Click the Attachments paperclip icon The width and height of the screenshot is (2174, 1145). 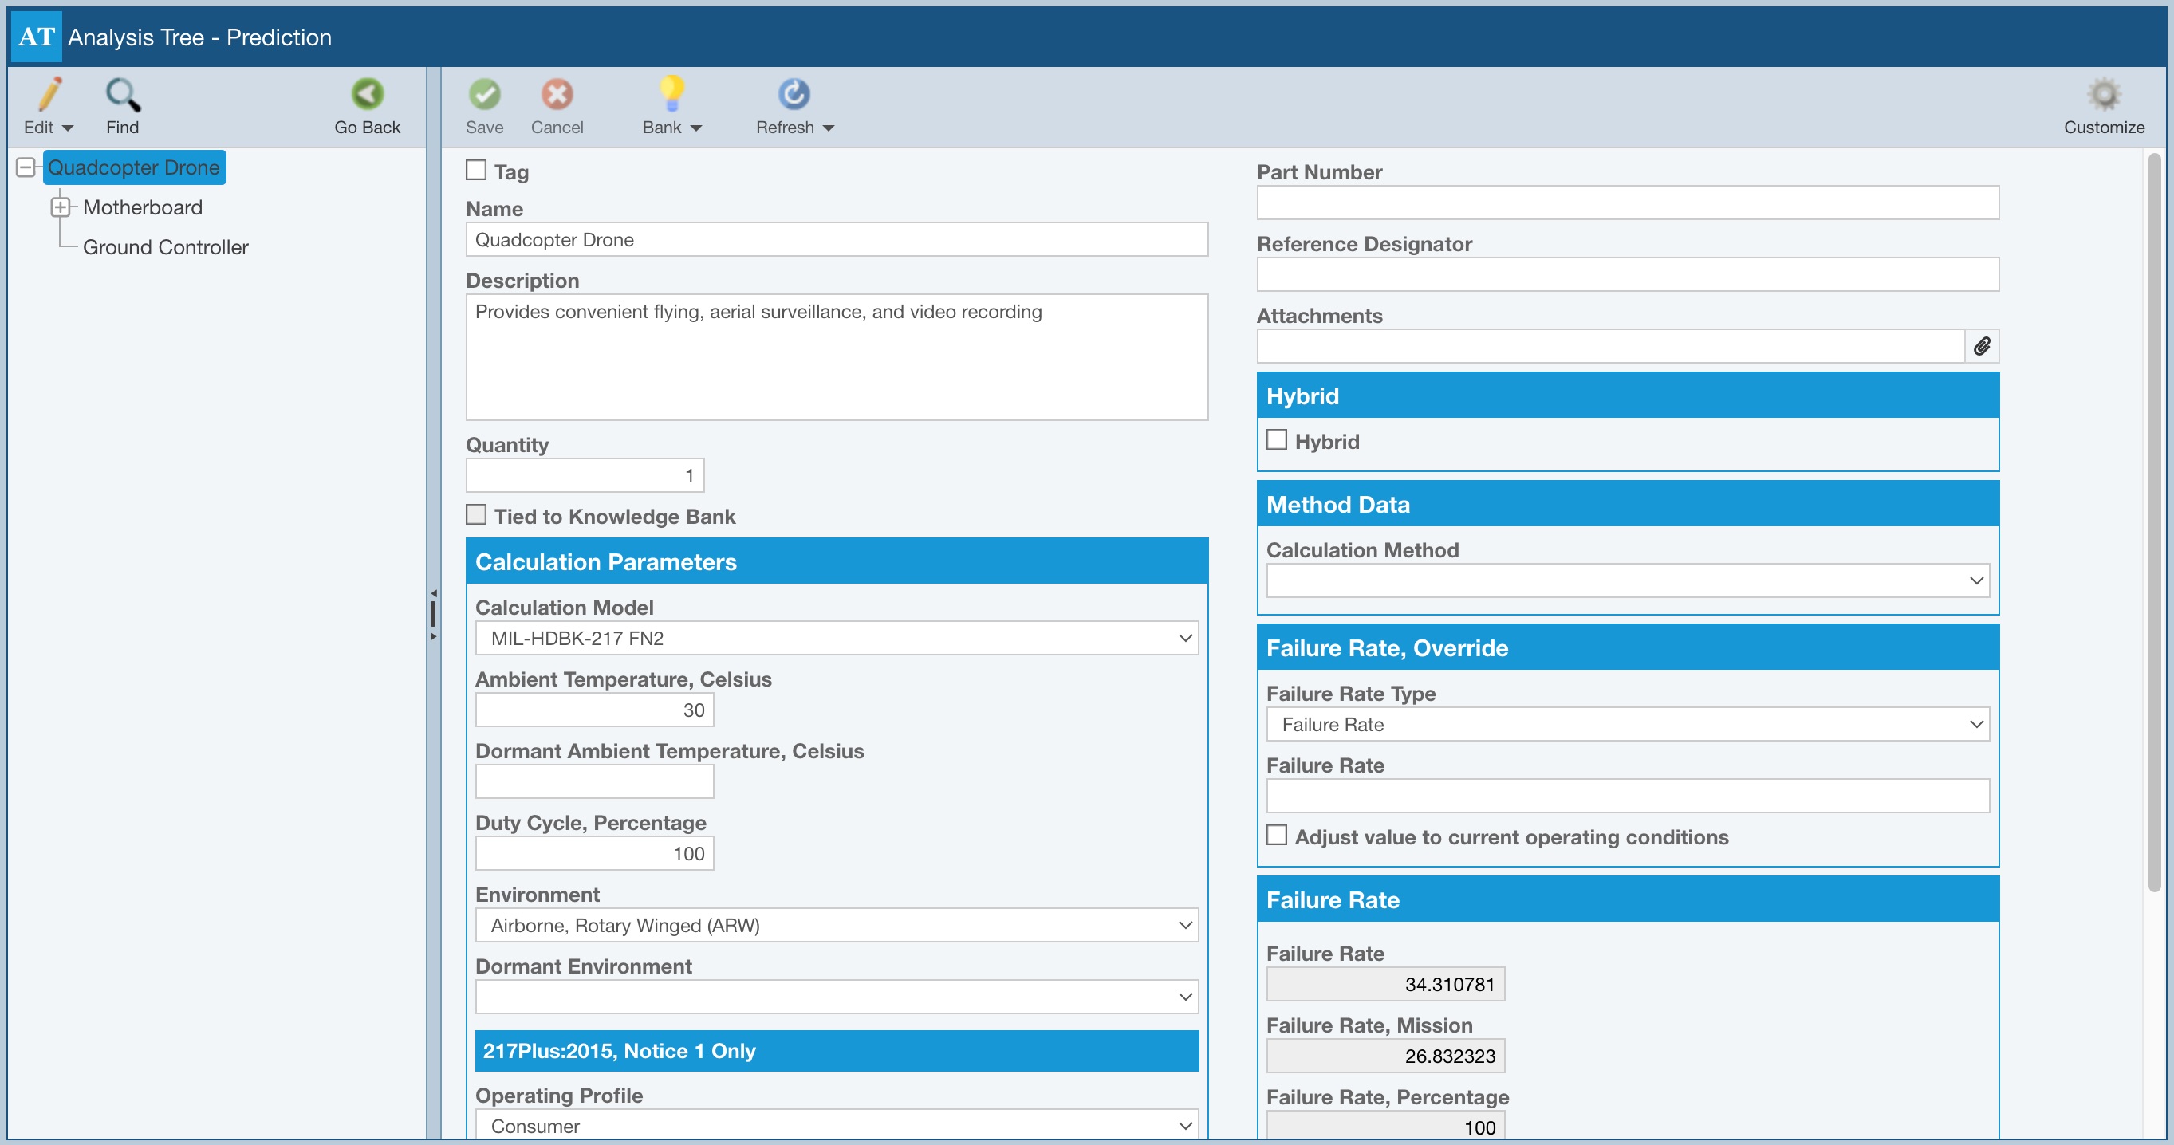tap(1982, 346)
